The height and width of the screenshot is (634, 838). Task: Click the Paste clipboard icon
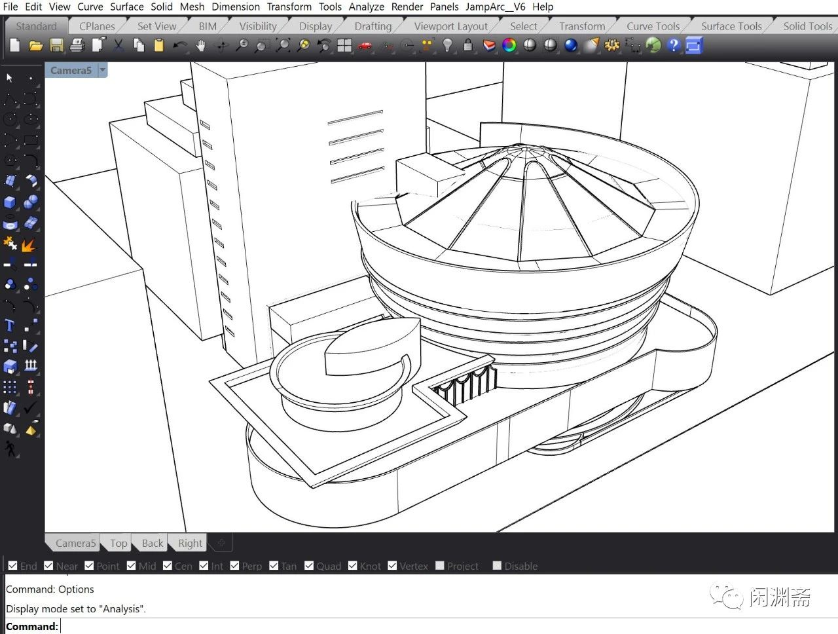pos(159,45)
